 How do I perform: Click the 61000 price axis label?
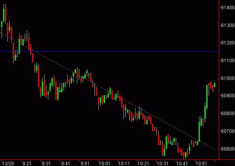point(228,78)
